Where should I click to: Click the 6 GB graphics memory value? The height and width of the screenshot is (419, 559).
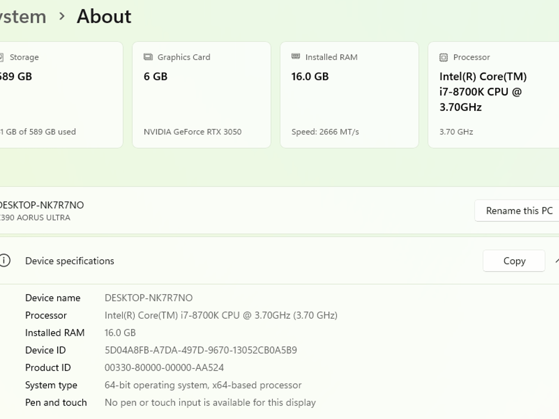pos(156,76)
